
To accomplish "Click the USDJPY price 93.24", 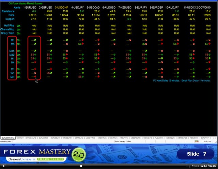I will click(80, 15).
